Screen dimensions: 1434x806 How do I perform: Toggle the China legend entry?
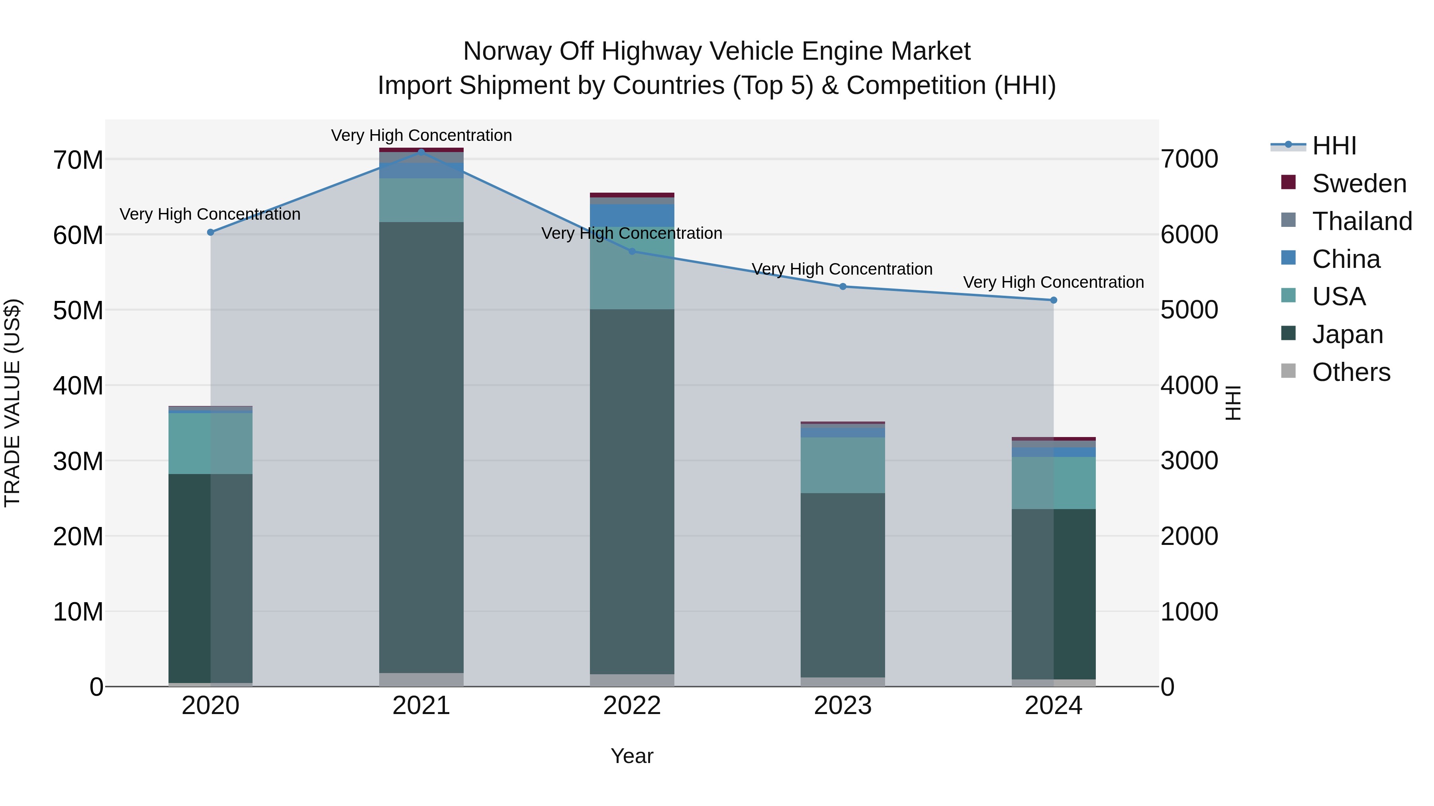(1330, 259)
